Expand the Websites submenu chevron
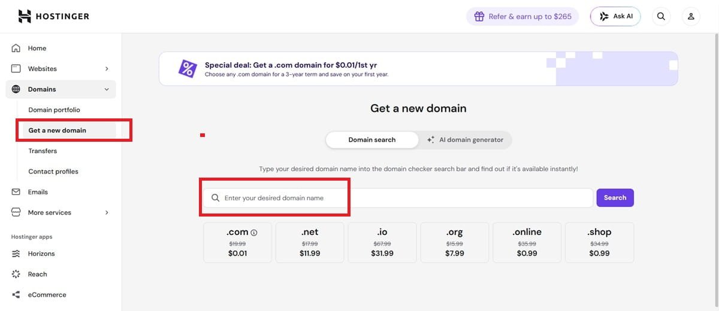 (107, 69)
